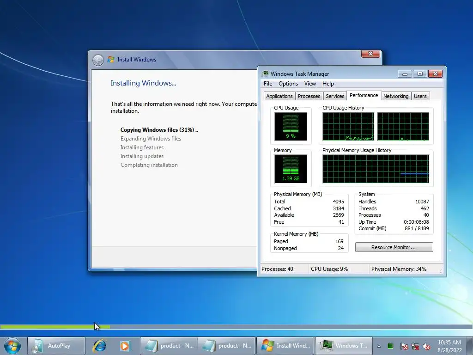Launch Internet Explorer from the taskbar
This screenshot has height=355, width=473.
[x=99, y=346]
